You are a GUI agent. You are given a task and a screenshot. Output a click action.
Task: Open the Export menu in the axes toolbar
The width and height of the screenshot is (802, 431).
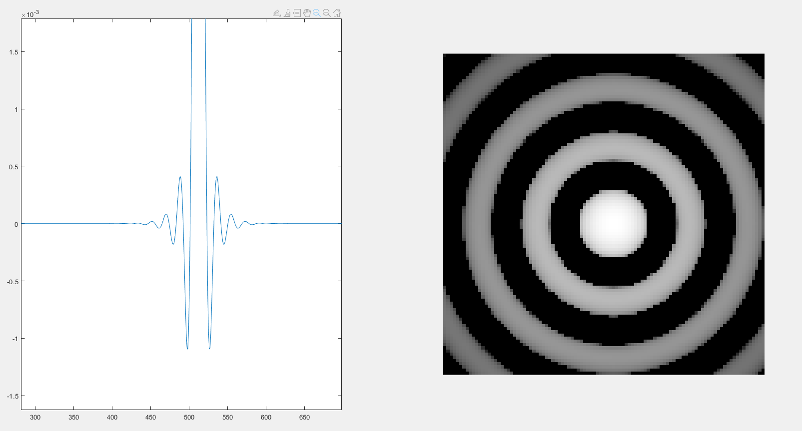[277, 13]
